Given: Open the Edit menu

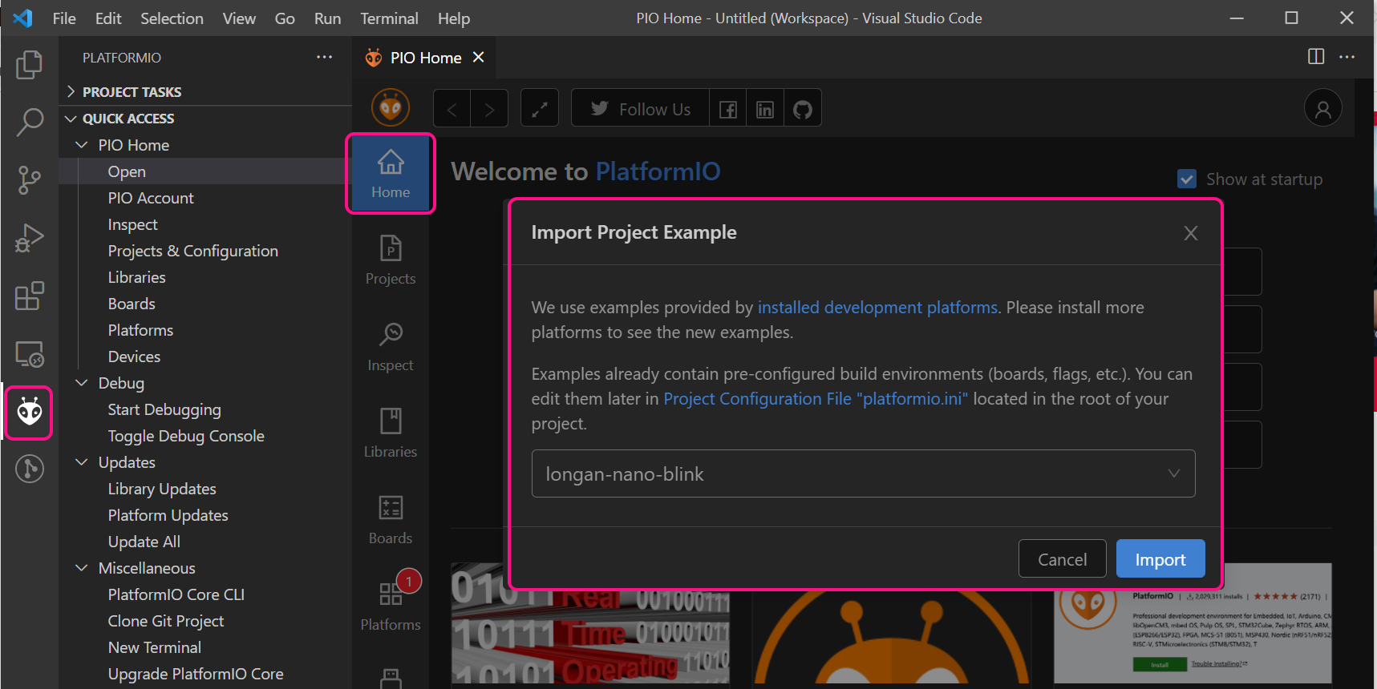Looking at the screenshot, I should point(108,18).
